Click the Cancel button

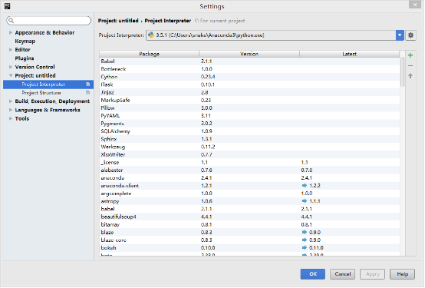343,274
